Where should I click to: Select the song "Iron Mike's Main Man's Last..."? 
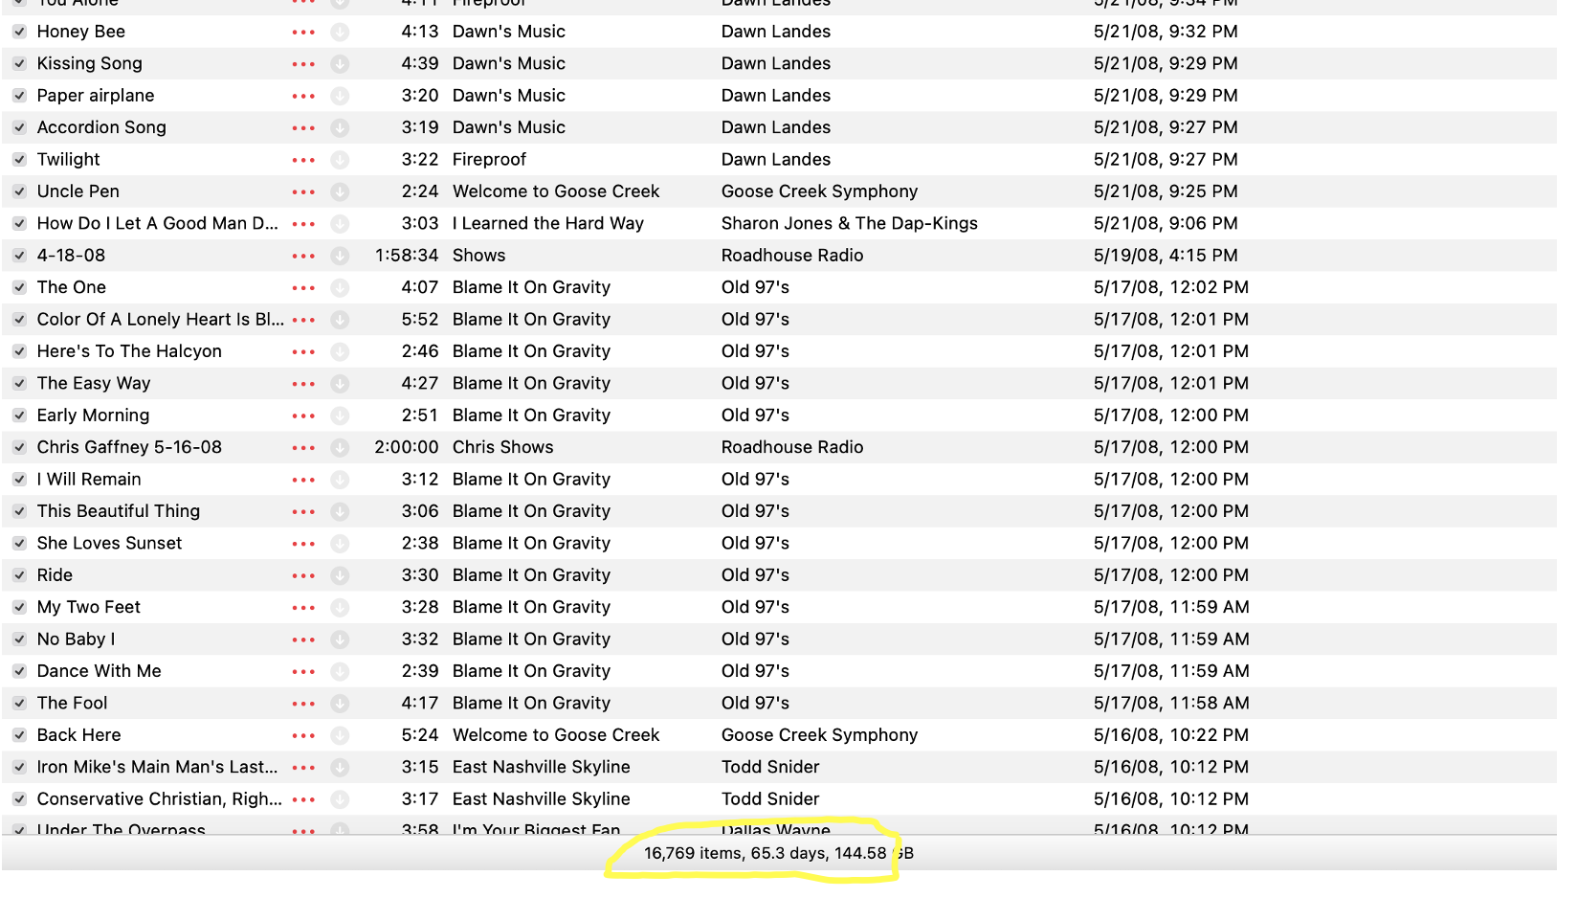tap(158, 767)
